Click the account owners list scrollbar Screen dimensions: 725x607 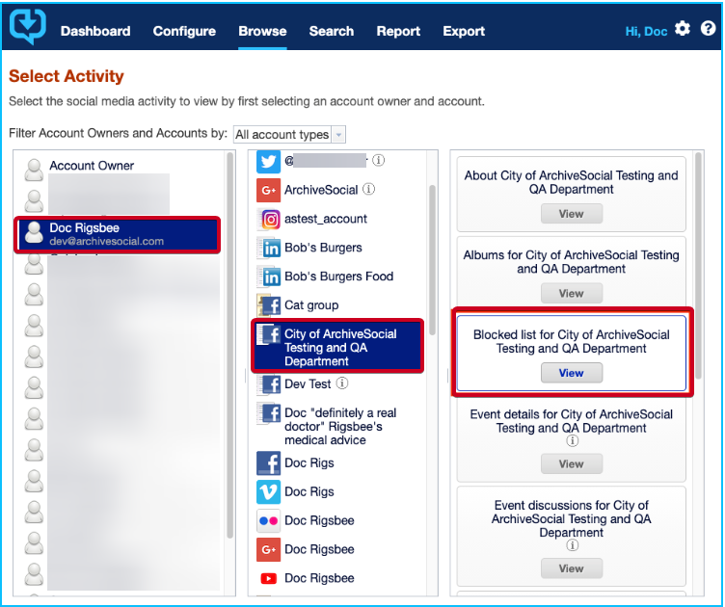tap(229, 345)
